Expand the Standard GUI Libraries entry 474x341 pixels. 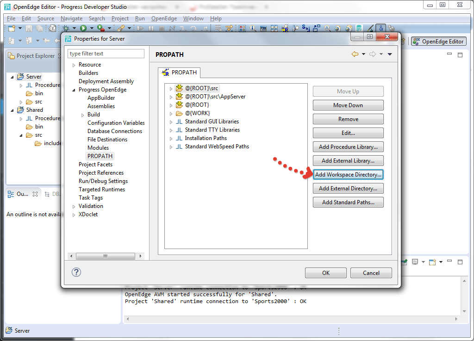click(171, 122)
